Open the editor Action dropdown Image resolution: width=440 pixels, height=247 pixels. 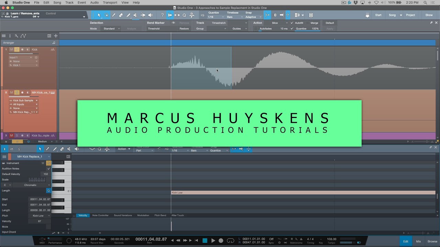[124, 149]
